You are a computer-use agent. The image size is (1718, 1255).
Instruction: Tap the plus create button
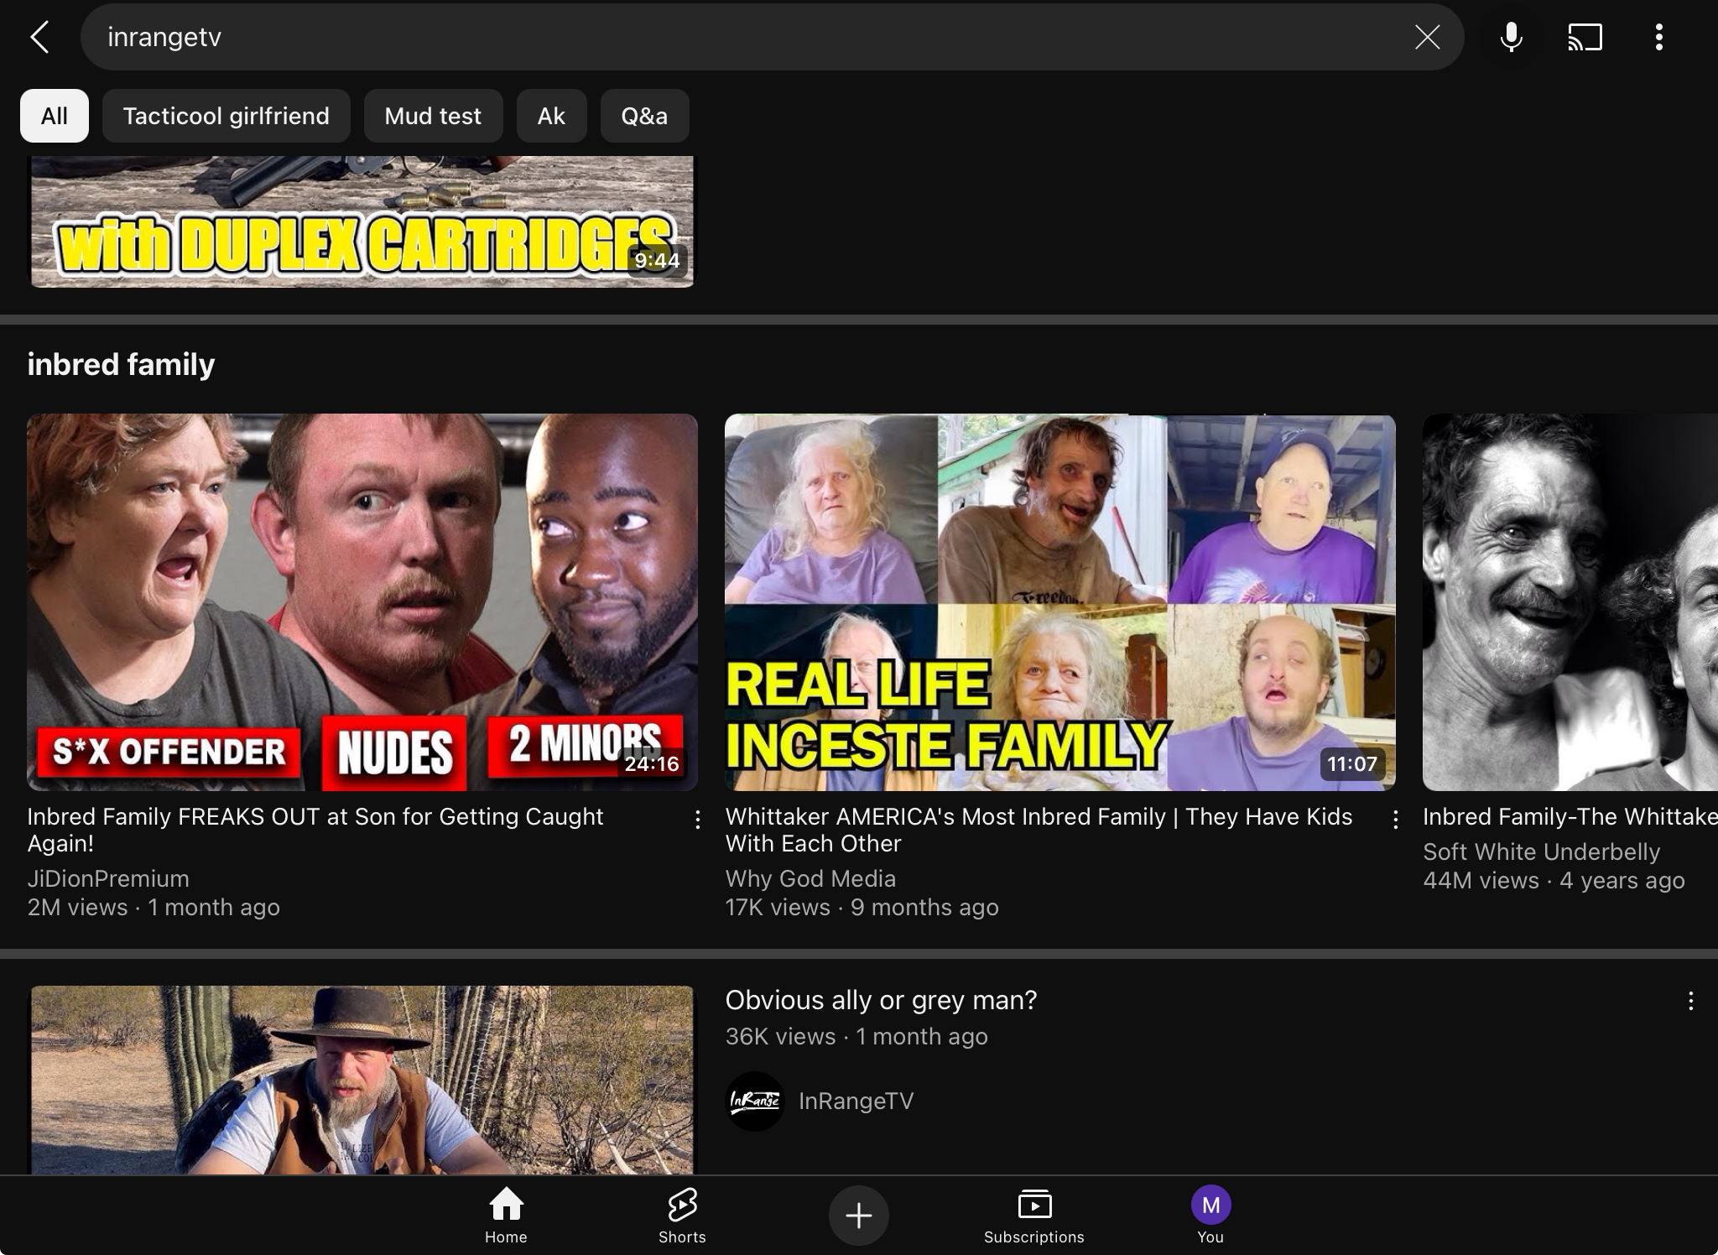click(x=858, y=1215)
